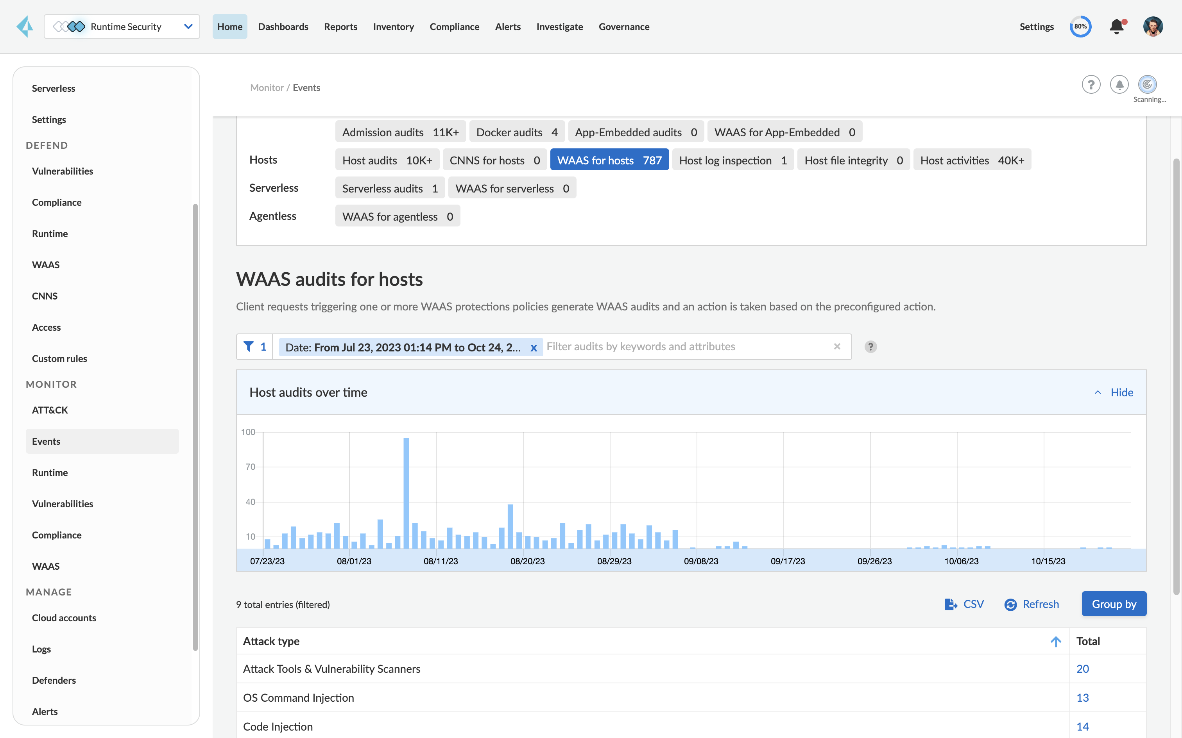
Task: Select the Host audits 10K+ chip
Action: pos(387,160)
